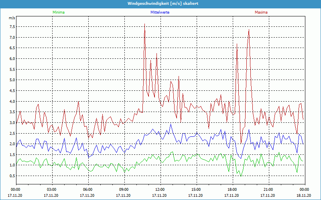Viewport: 321px width, 200px height.
Task: Click the 6,5 y-axis value
Action: pos(12,48)
